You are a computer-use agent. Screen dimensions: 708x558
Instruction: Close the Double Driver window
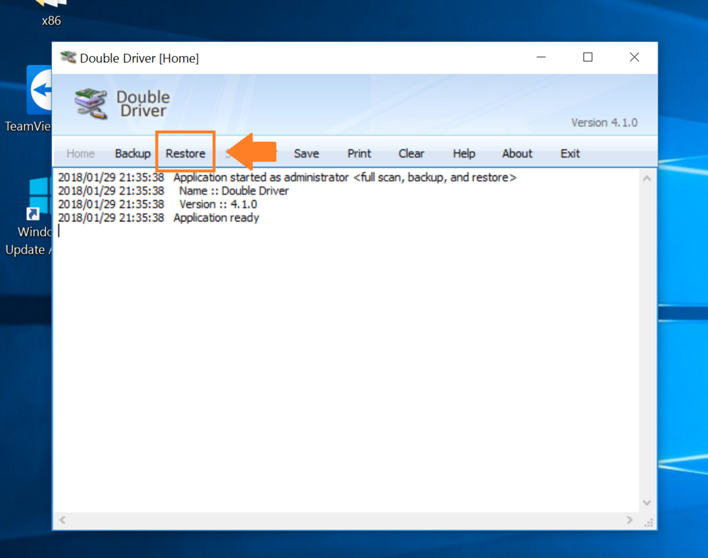[634, 57]
